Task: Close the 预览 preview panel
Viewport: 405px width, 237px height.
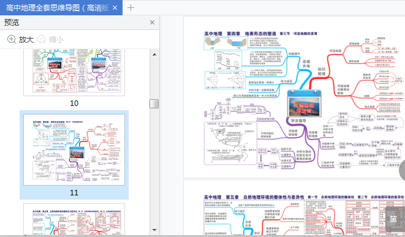Action: [152, 23]
